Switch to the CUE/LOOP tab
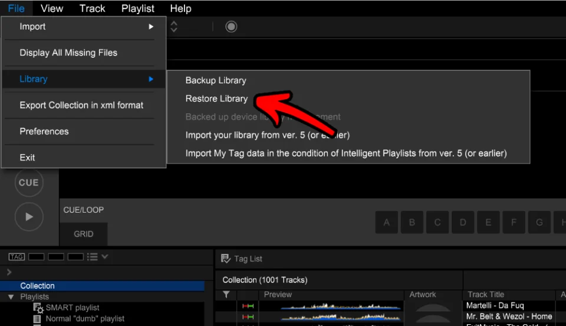Screen dimensions: 566x326 (x=83, y=210)
